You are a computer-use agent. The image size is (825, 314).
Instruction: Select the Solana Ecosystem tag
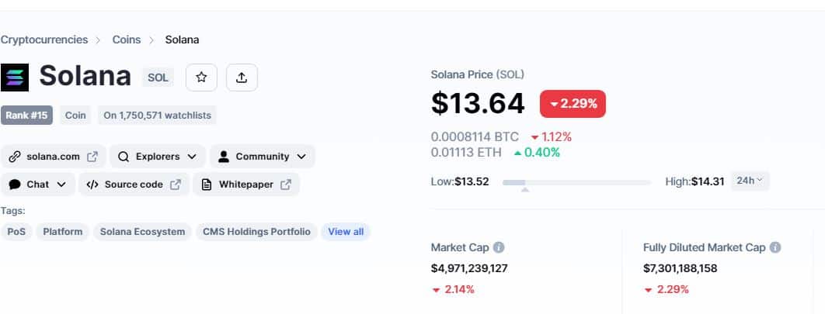pyautogui.click(x=143, y=232)
